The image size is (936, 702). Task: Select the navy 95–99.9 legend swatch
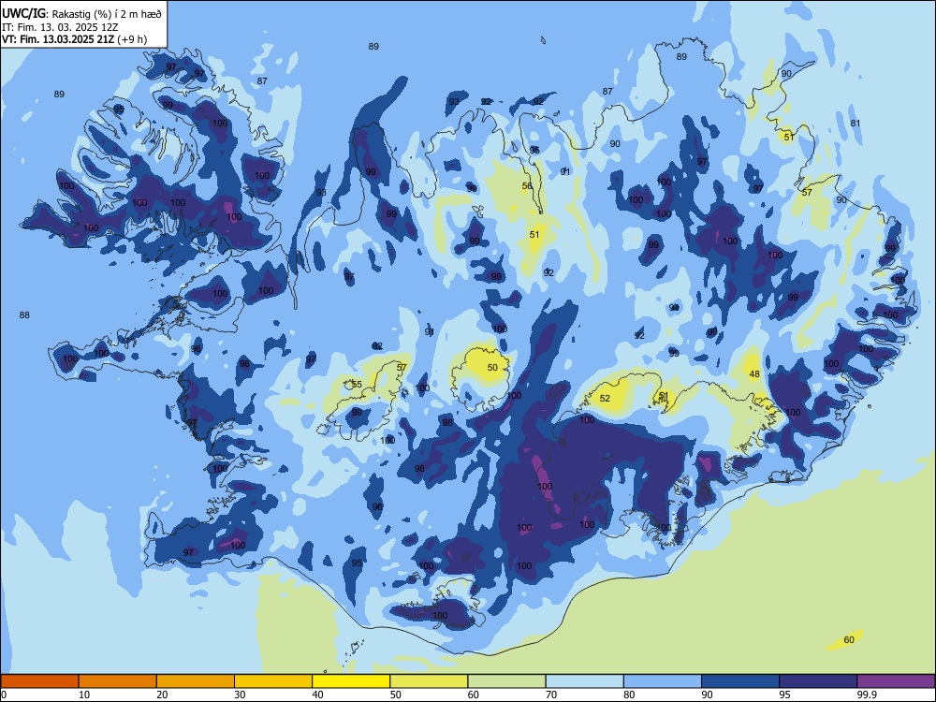coord(818,681)
